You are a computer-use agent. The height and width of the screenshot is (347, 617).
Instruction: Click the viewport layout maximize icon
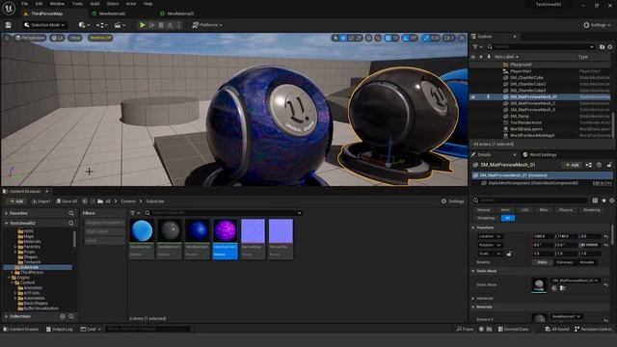pos(462,38)
